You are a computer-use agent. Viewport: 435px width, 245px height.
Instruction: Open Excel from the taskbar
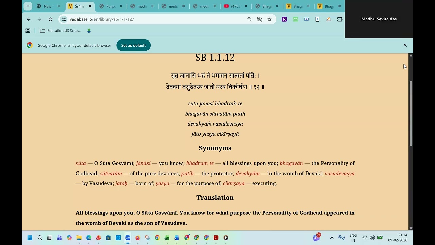pyautogui.click(x=167, y=238)
